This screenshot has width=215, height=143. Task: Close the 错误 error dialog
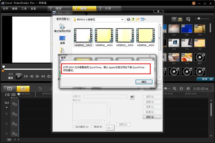(150, 56)
